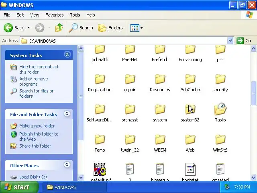Click Share this folder link
Image resolution: width=257 pixels, height=193 pixels.
click(x=35, y=146)
